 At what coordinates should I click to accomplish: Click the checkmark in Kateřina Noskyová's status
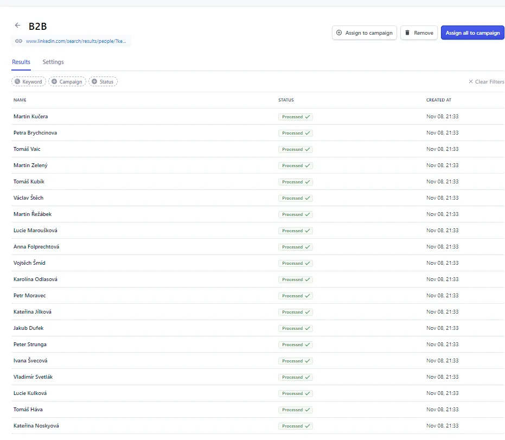click(308, 426)
